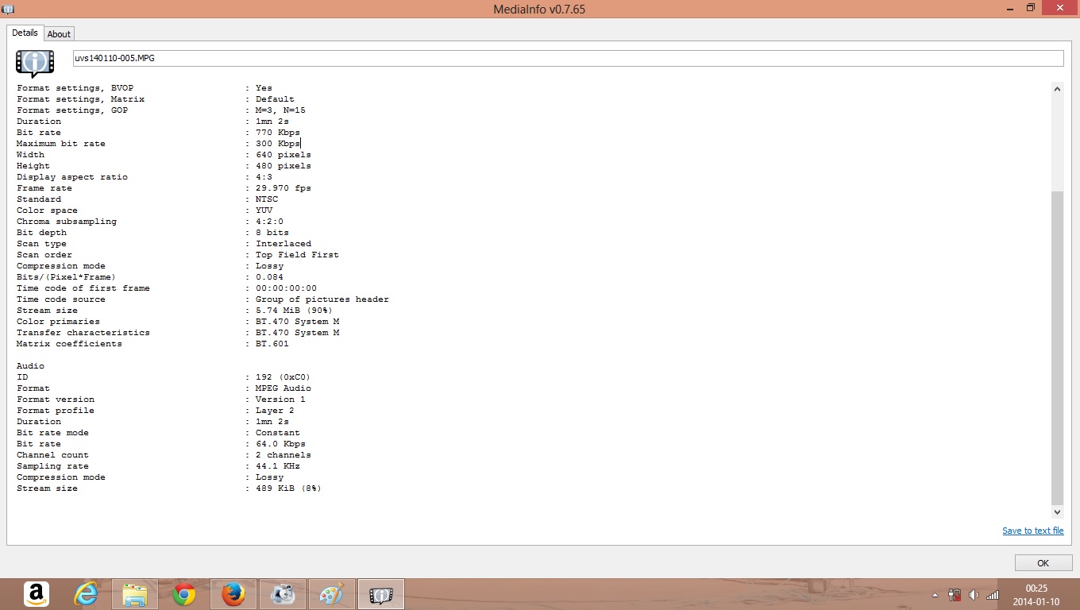This screenshot has height=610, width=1080.
Task: Click the Sampling rate value "44.1 KHz"
Action: 278,466
